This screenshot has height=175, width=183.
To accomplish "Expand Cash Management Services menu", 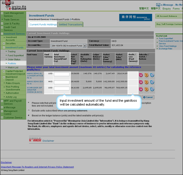I will point(2,13).
